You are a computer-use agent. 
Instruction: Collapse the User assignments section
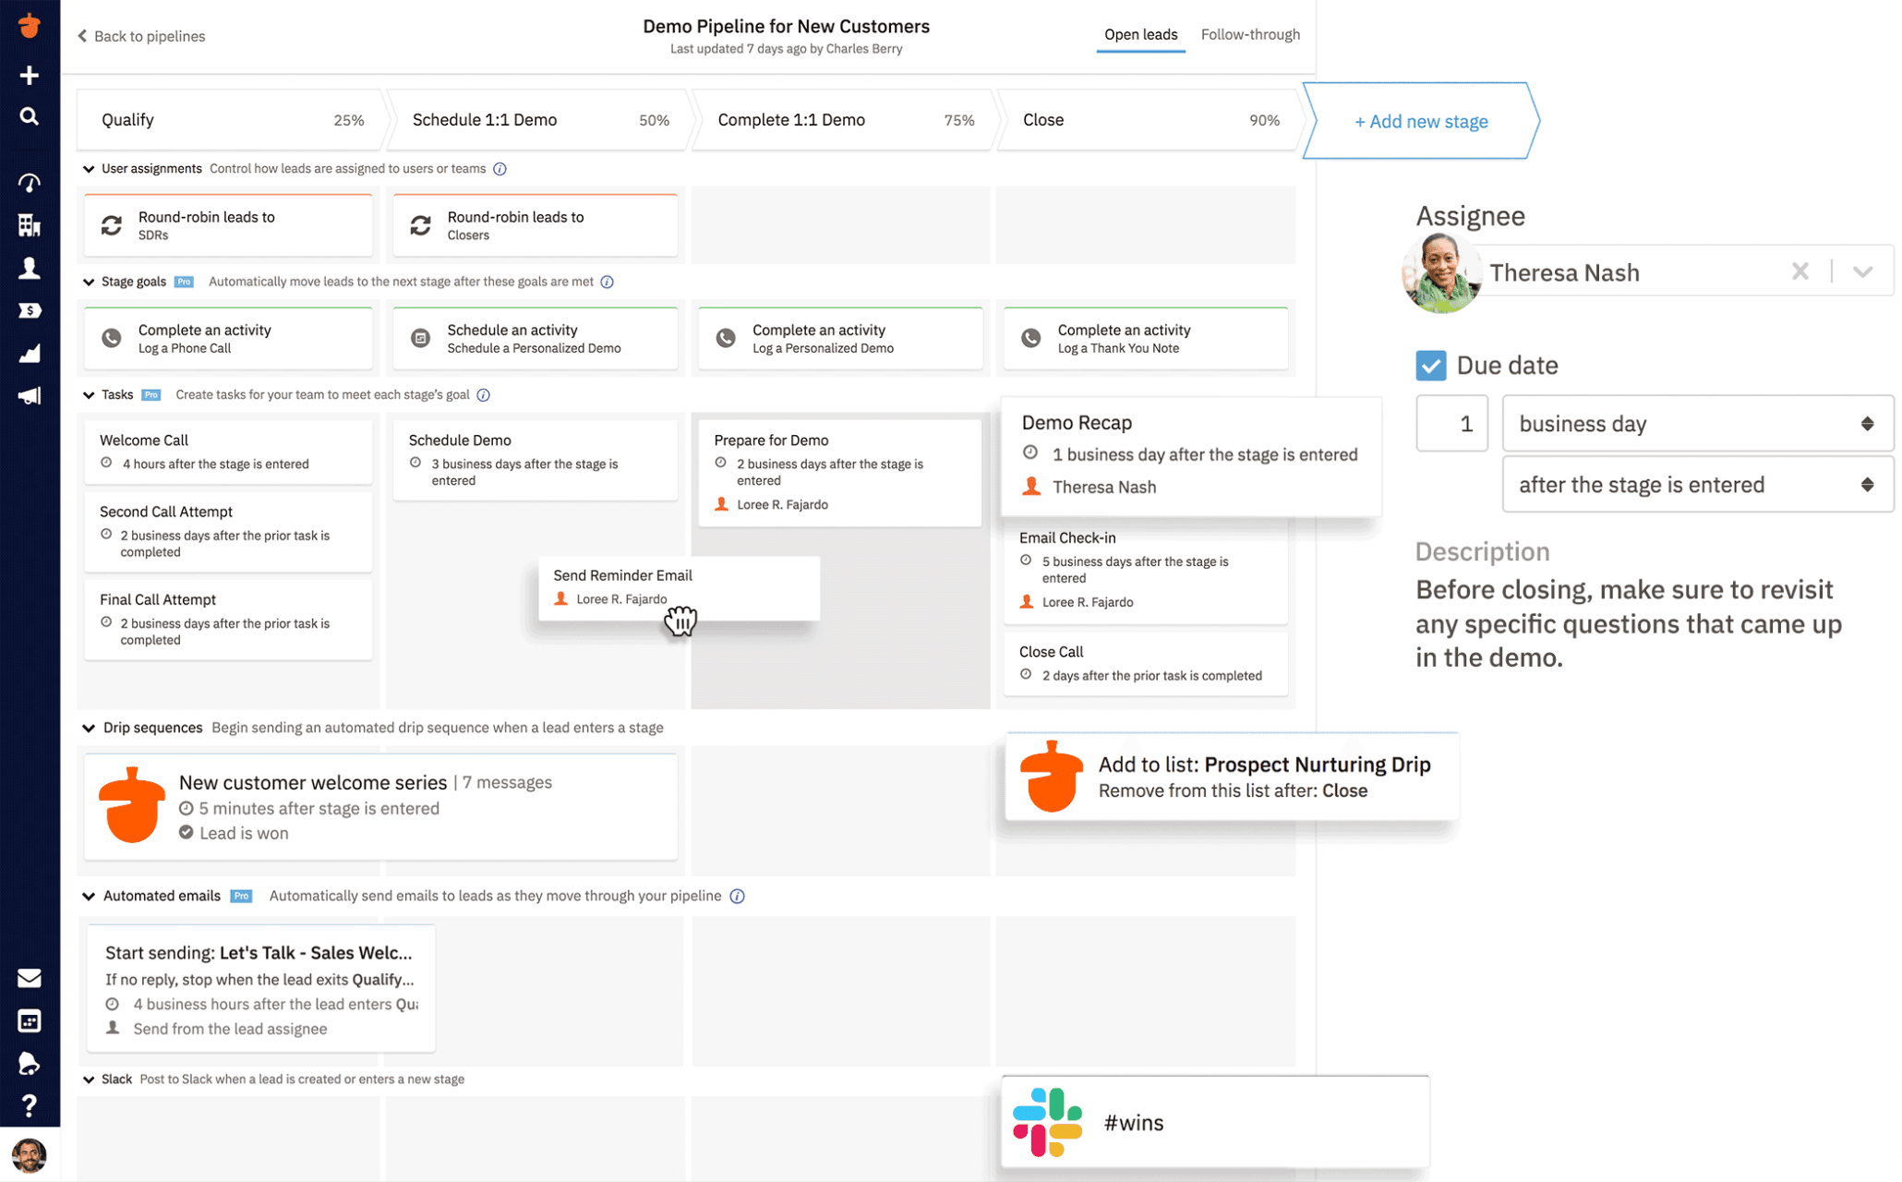[89, 168]
